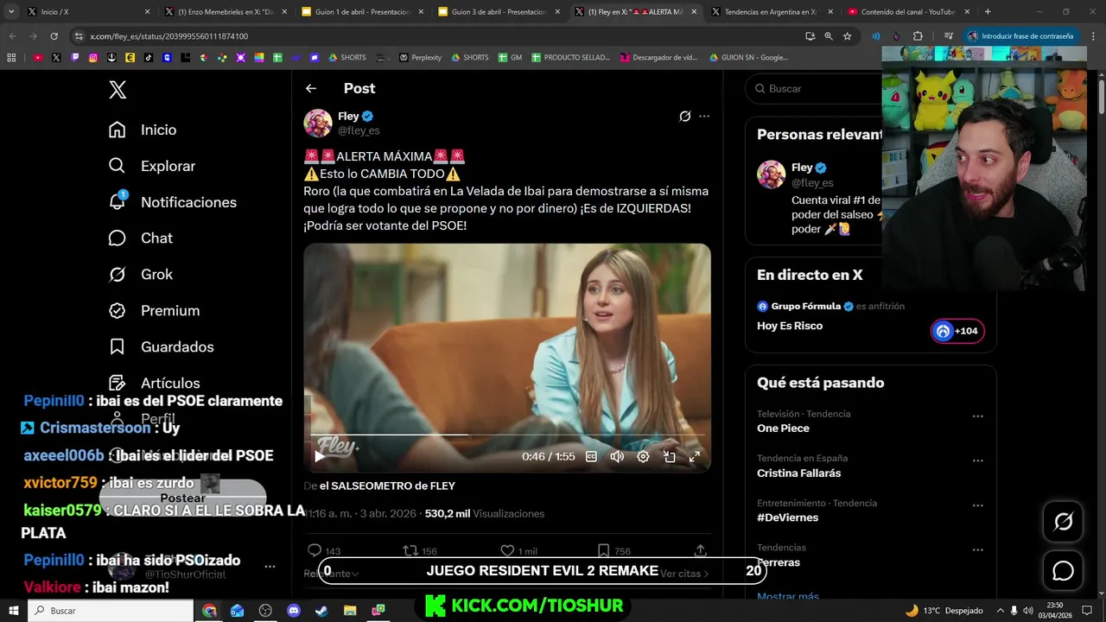
Task: Open Notificaciones in the sidebar
Action: [x=172, y=202]
